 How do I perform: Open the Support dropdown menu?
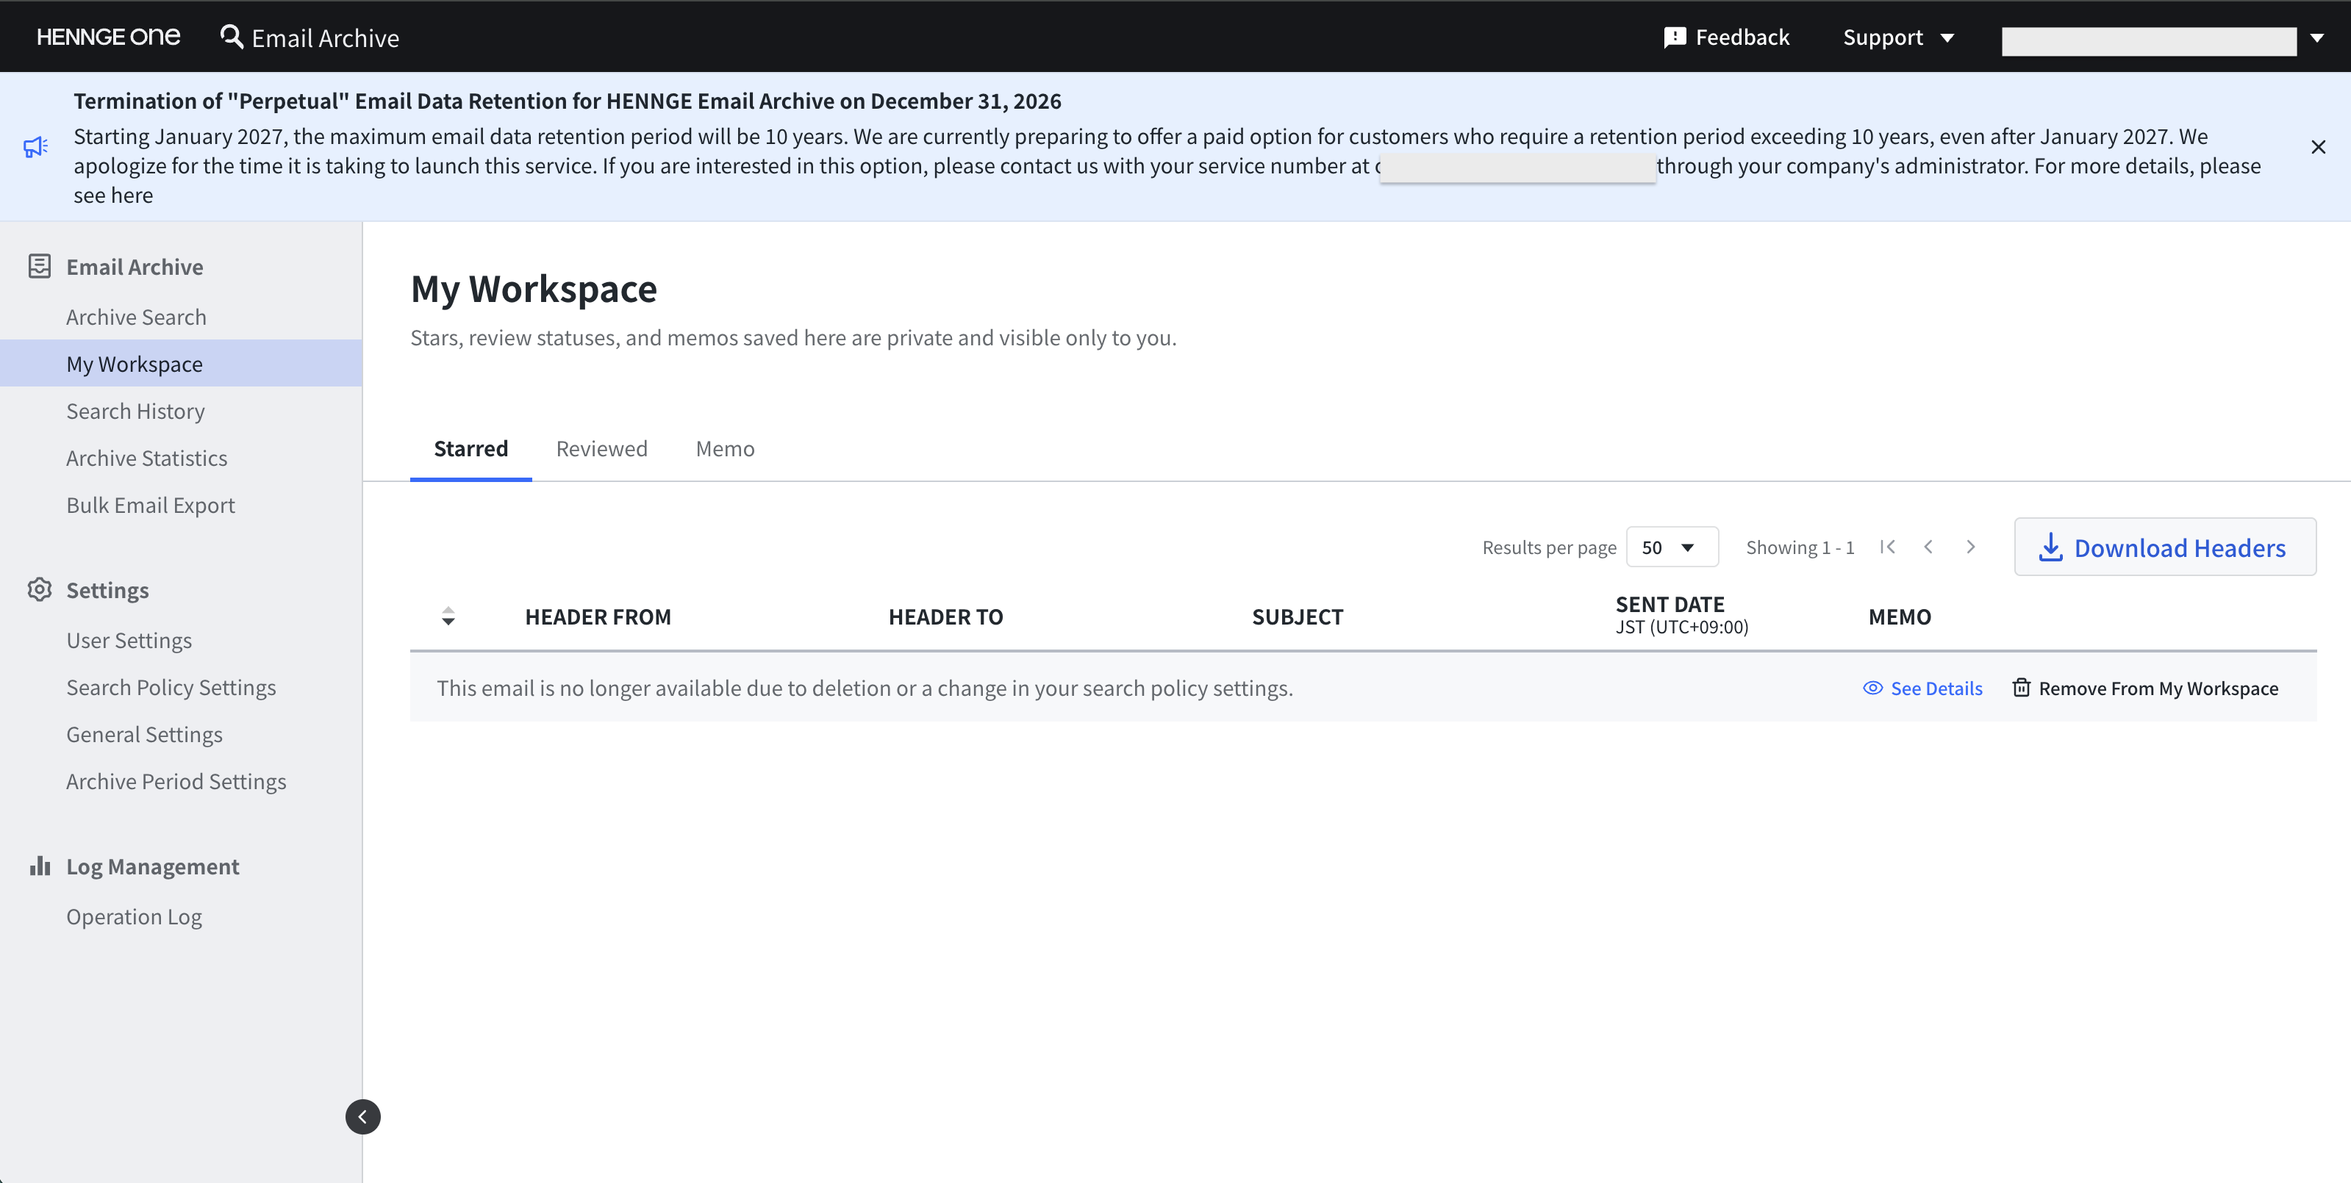1898,37
